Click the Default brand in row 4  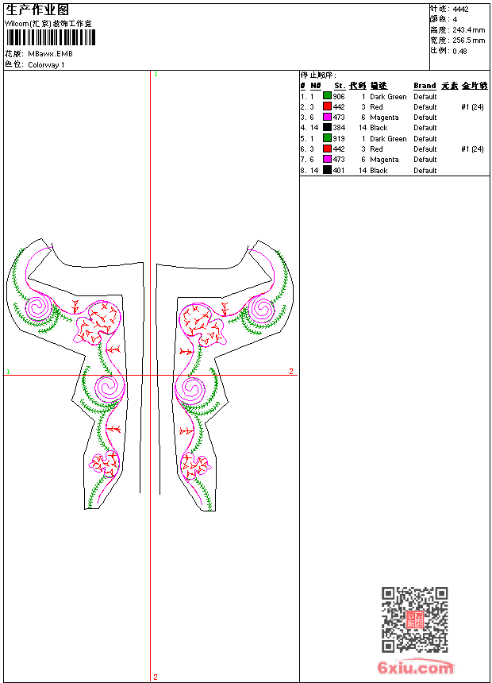point(425,128)
